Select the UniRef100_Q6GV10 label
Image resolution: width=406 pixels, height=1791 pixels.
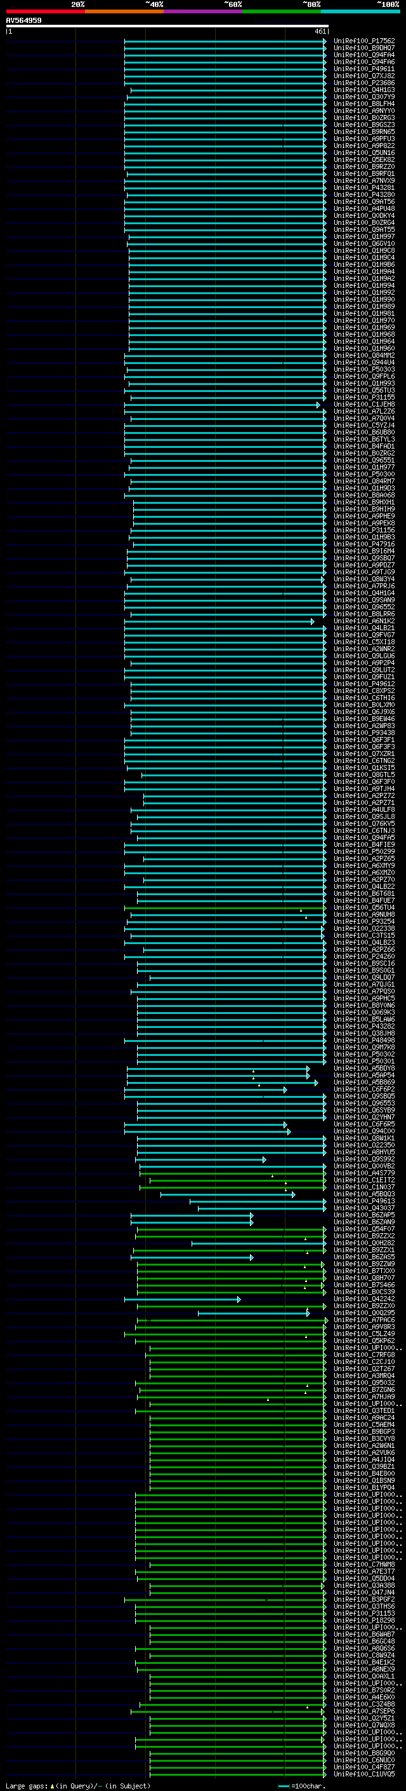(363, 244)
